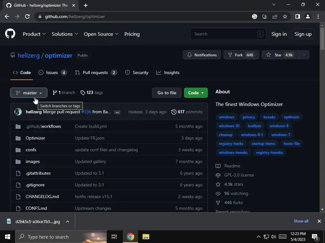
Task: Click the Sign up button
Action: (x=303, y=34)
